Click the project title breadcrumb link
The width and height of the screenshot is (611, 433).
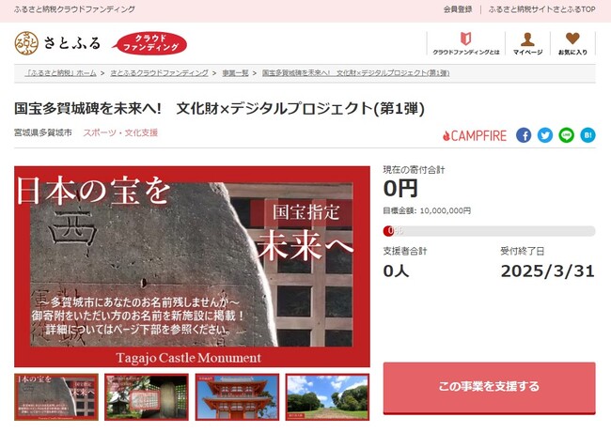[355, 73]
